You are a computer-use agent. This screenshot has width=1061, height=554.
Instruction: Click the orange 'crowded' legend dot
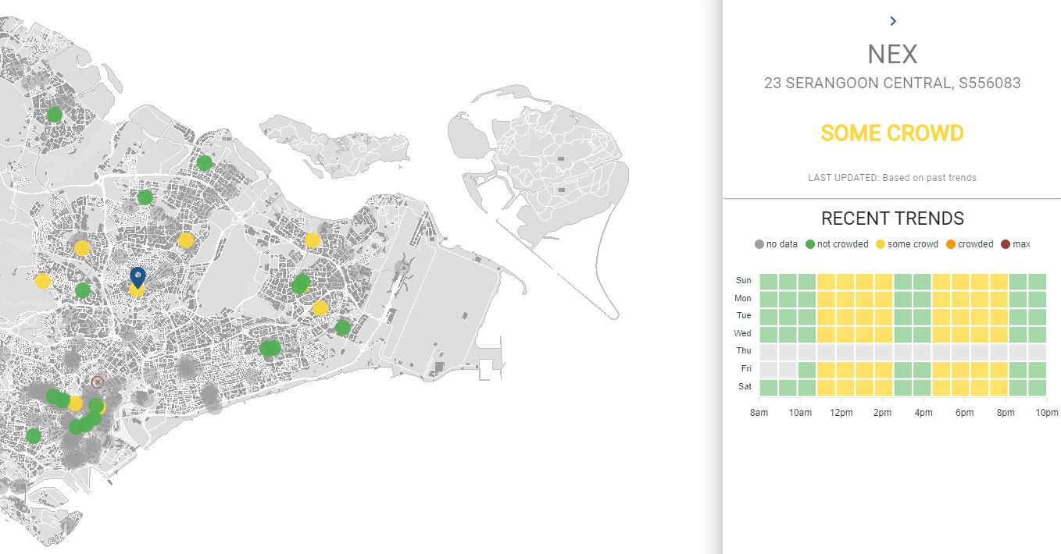(951, 244)
